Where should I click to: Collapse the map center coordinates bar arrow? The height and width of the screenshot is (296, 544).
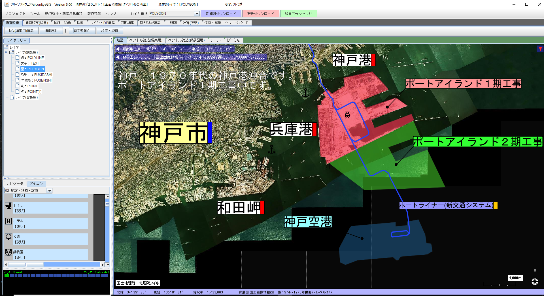[118, 49]
